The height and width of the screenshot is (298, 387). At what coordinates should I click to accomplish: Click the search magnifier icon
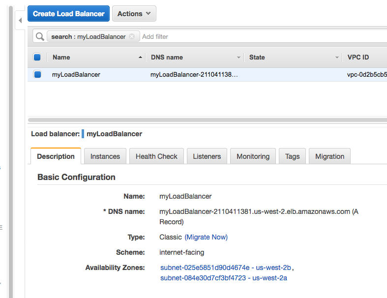40,36
